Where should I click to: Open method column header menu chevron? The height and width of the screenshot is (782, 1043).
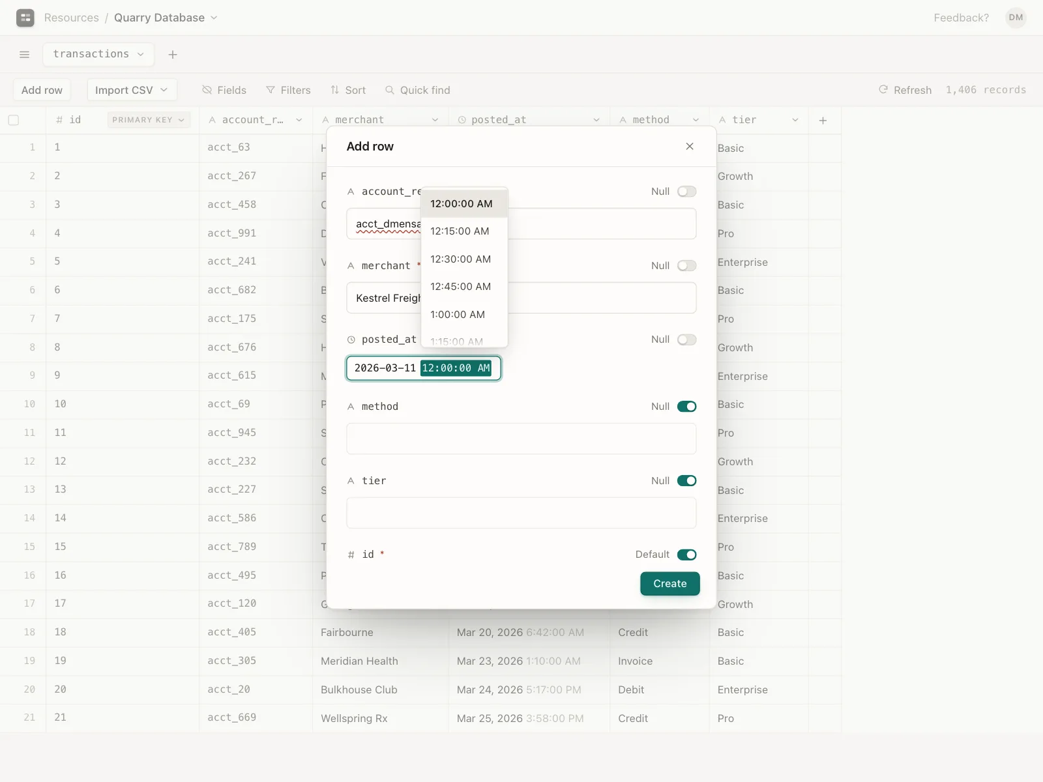click(696, 120)
